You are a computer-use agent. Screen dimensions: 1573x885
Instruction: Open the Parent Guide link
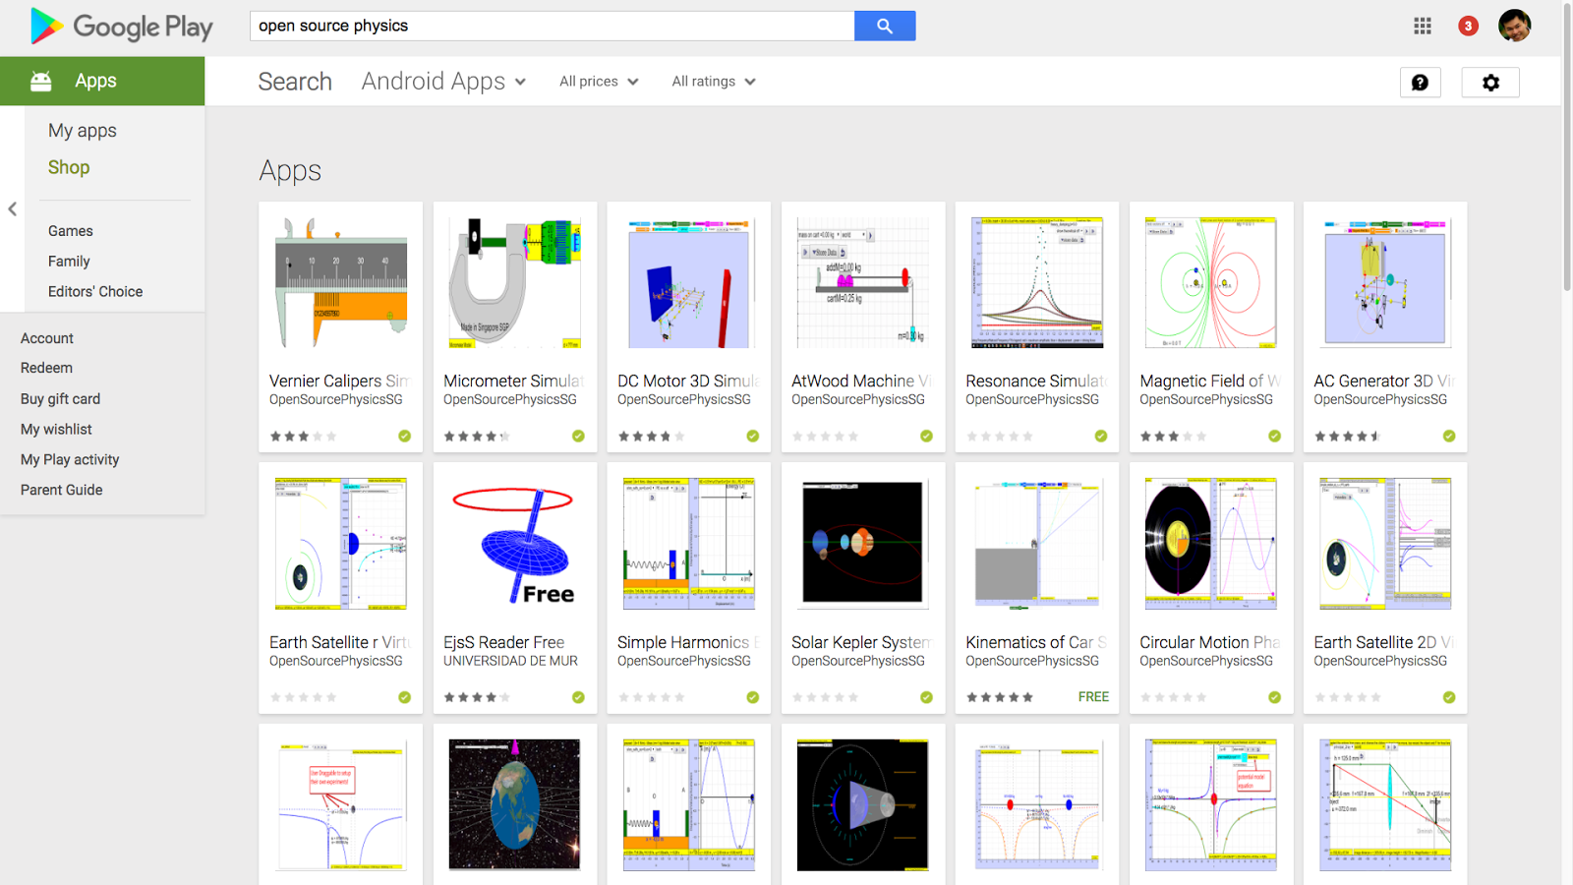click(61, 490)
